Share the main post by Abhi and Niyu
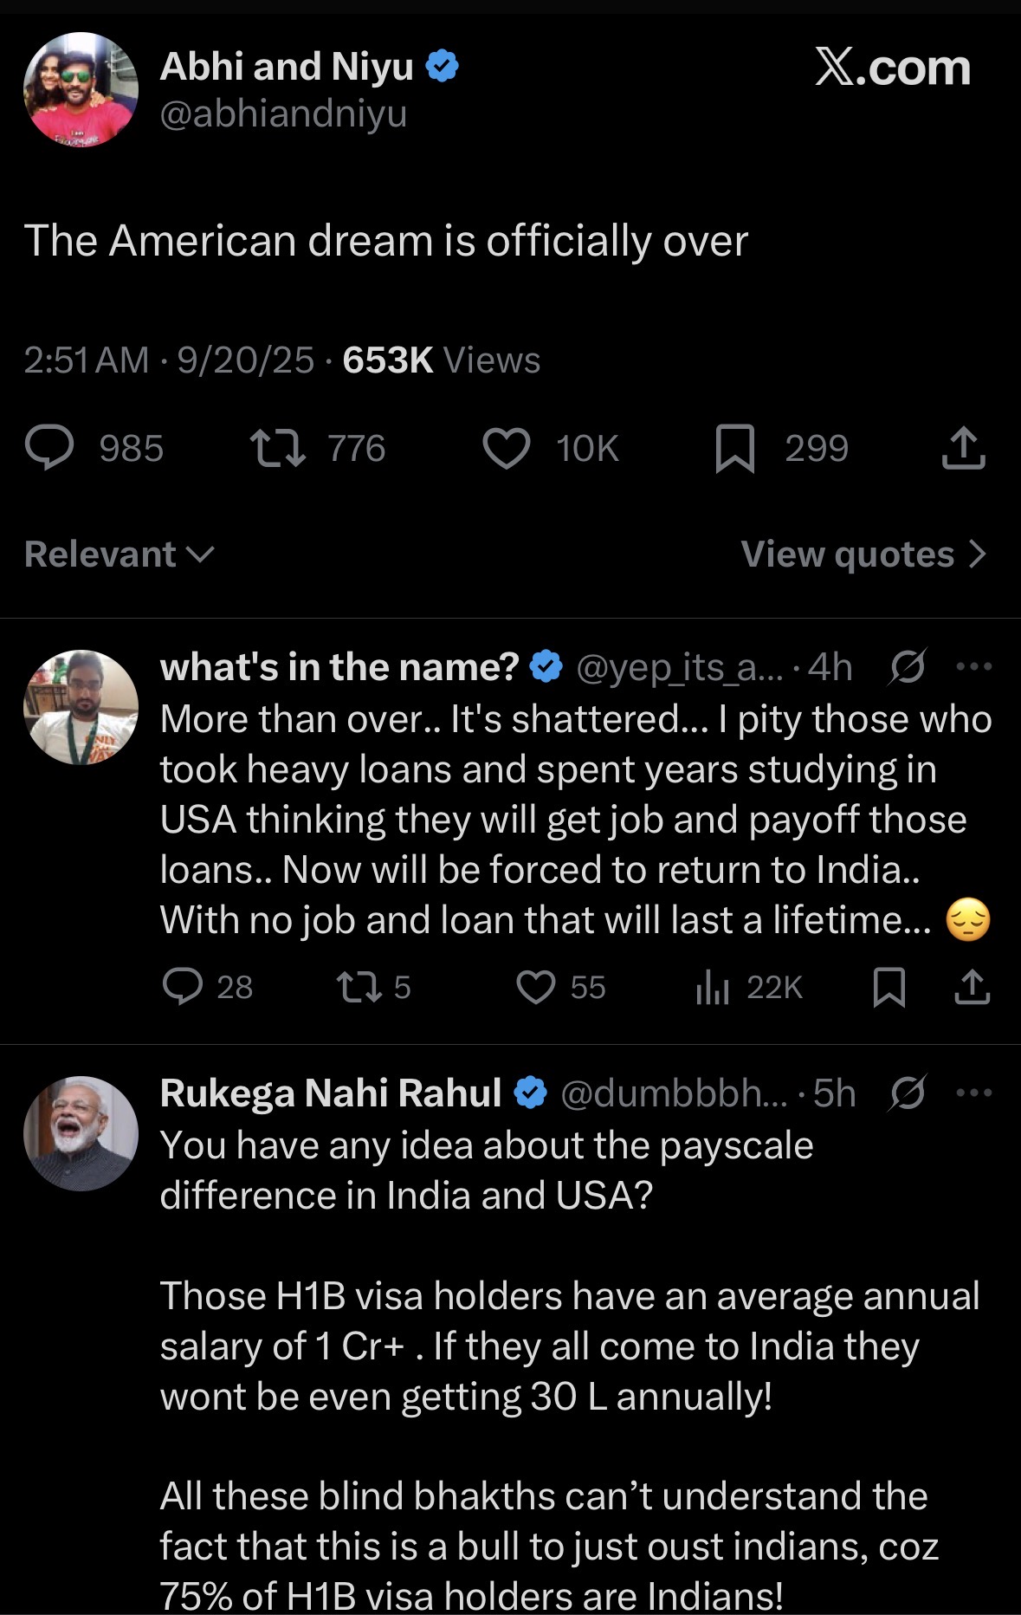The width and height of the screenshot is (1021, 1615). [963, 449]
